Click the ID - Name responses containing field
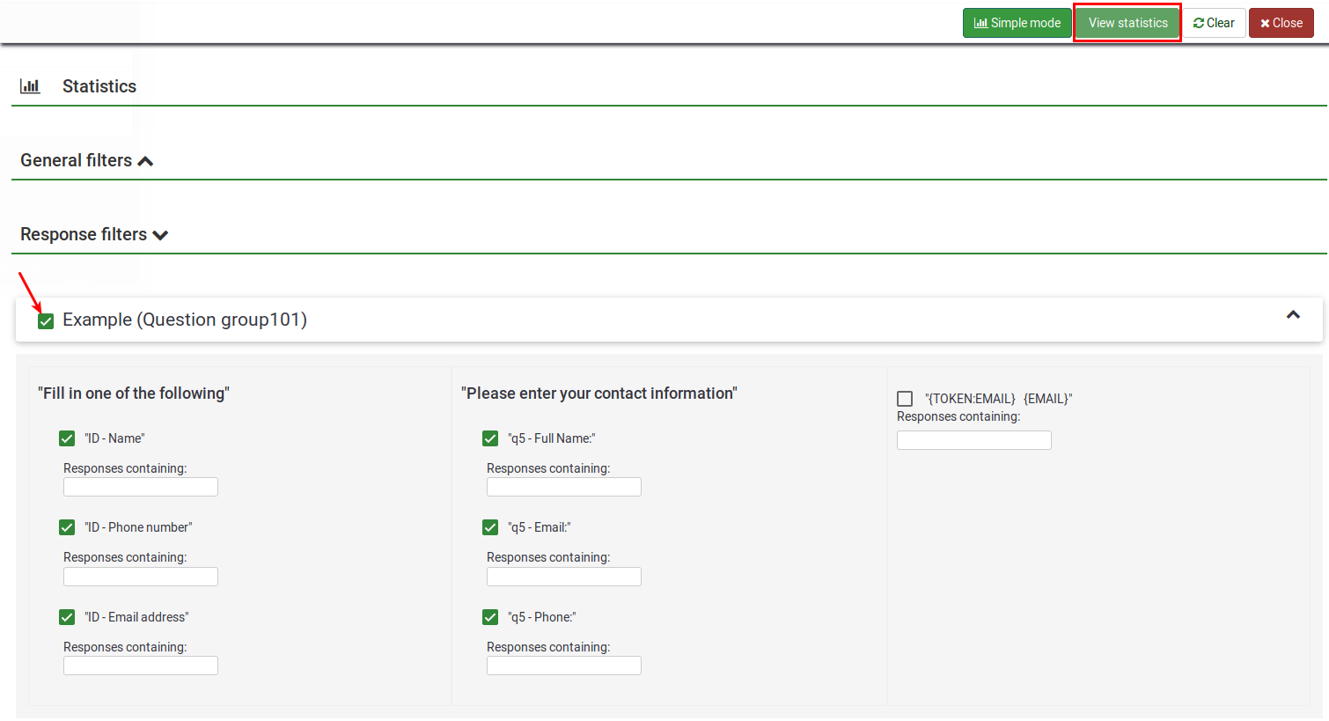The height and width of the screenshot is (721, 1329). click(141, 487)
